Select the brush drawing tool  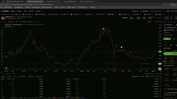2,38
